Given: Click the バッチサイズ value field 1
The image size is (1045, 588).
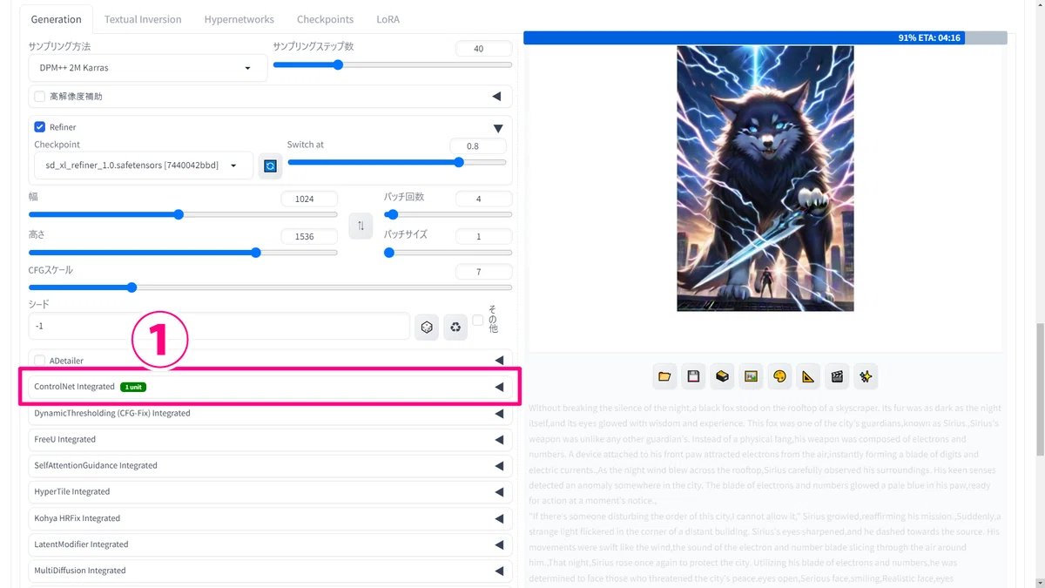Looking at the screenshot, I should 483,237.
